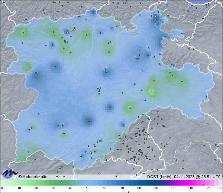The image size is (223, 193).
Task: Click the legend value 100
Action: [174, 188]
